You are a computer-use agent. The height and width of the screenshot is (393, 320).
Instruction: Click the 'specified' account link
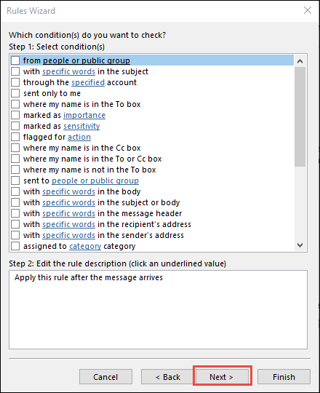coord(88,82)
